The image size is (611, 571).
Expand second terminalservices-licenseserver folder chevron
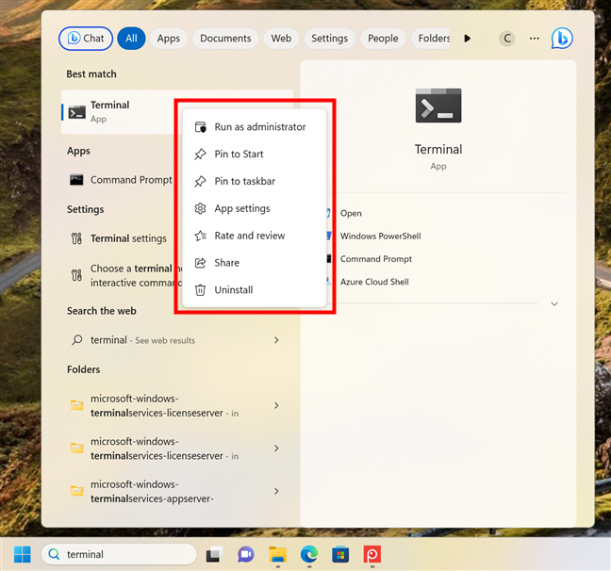coord(276,449)
